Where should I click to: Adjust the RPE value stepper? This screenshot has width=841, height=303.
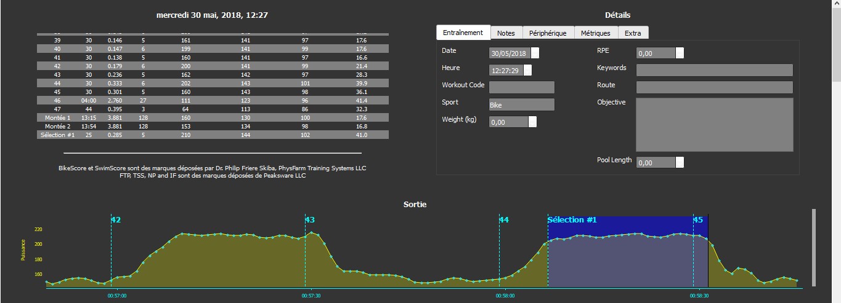coord(680,53)
